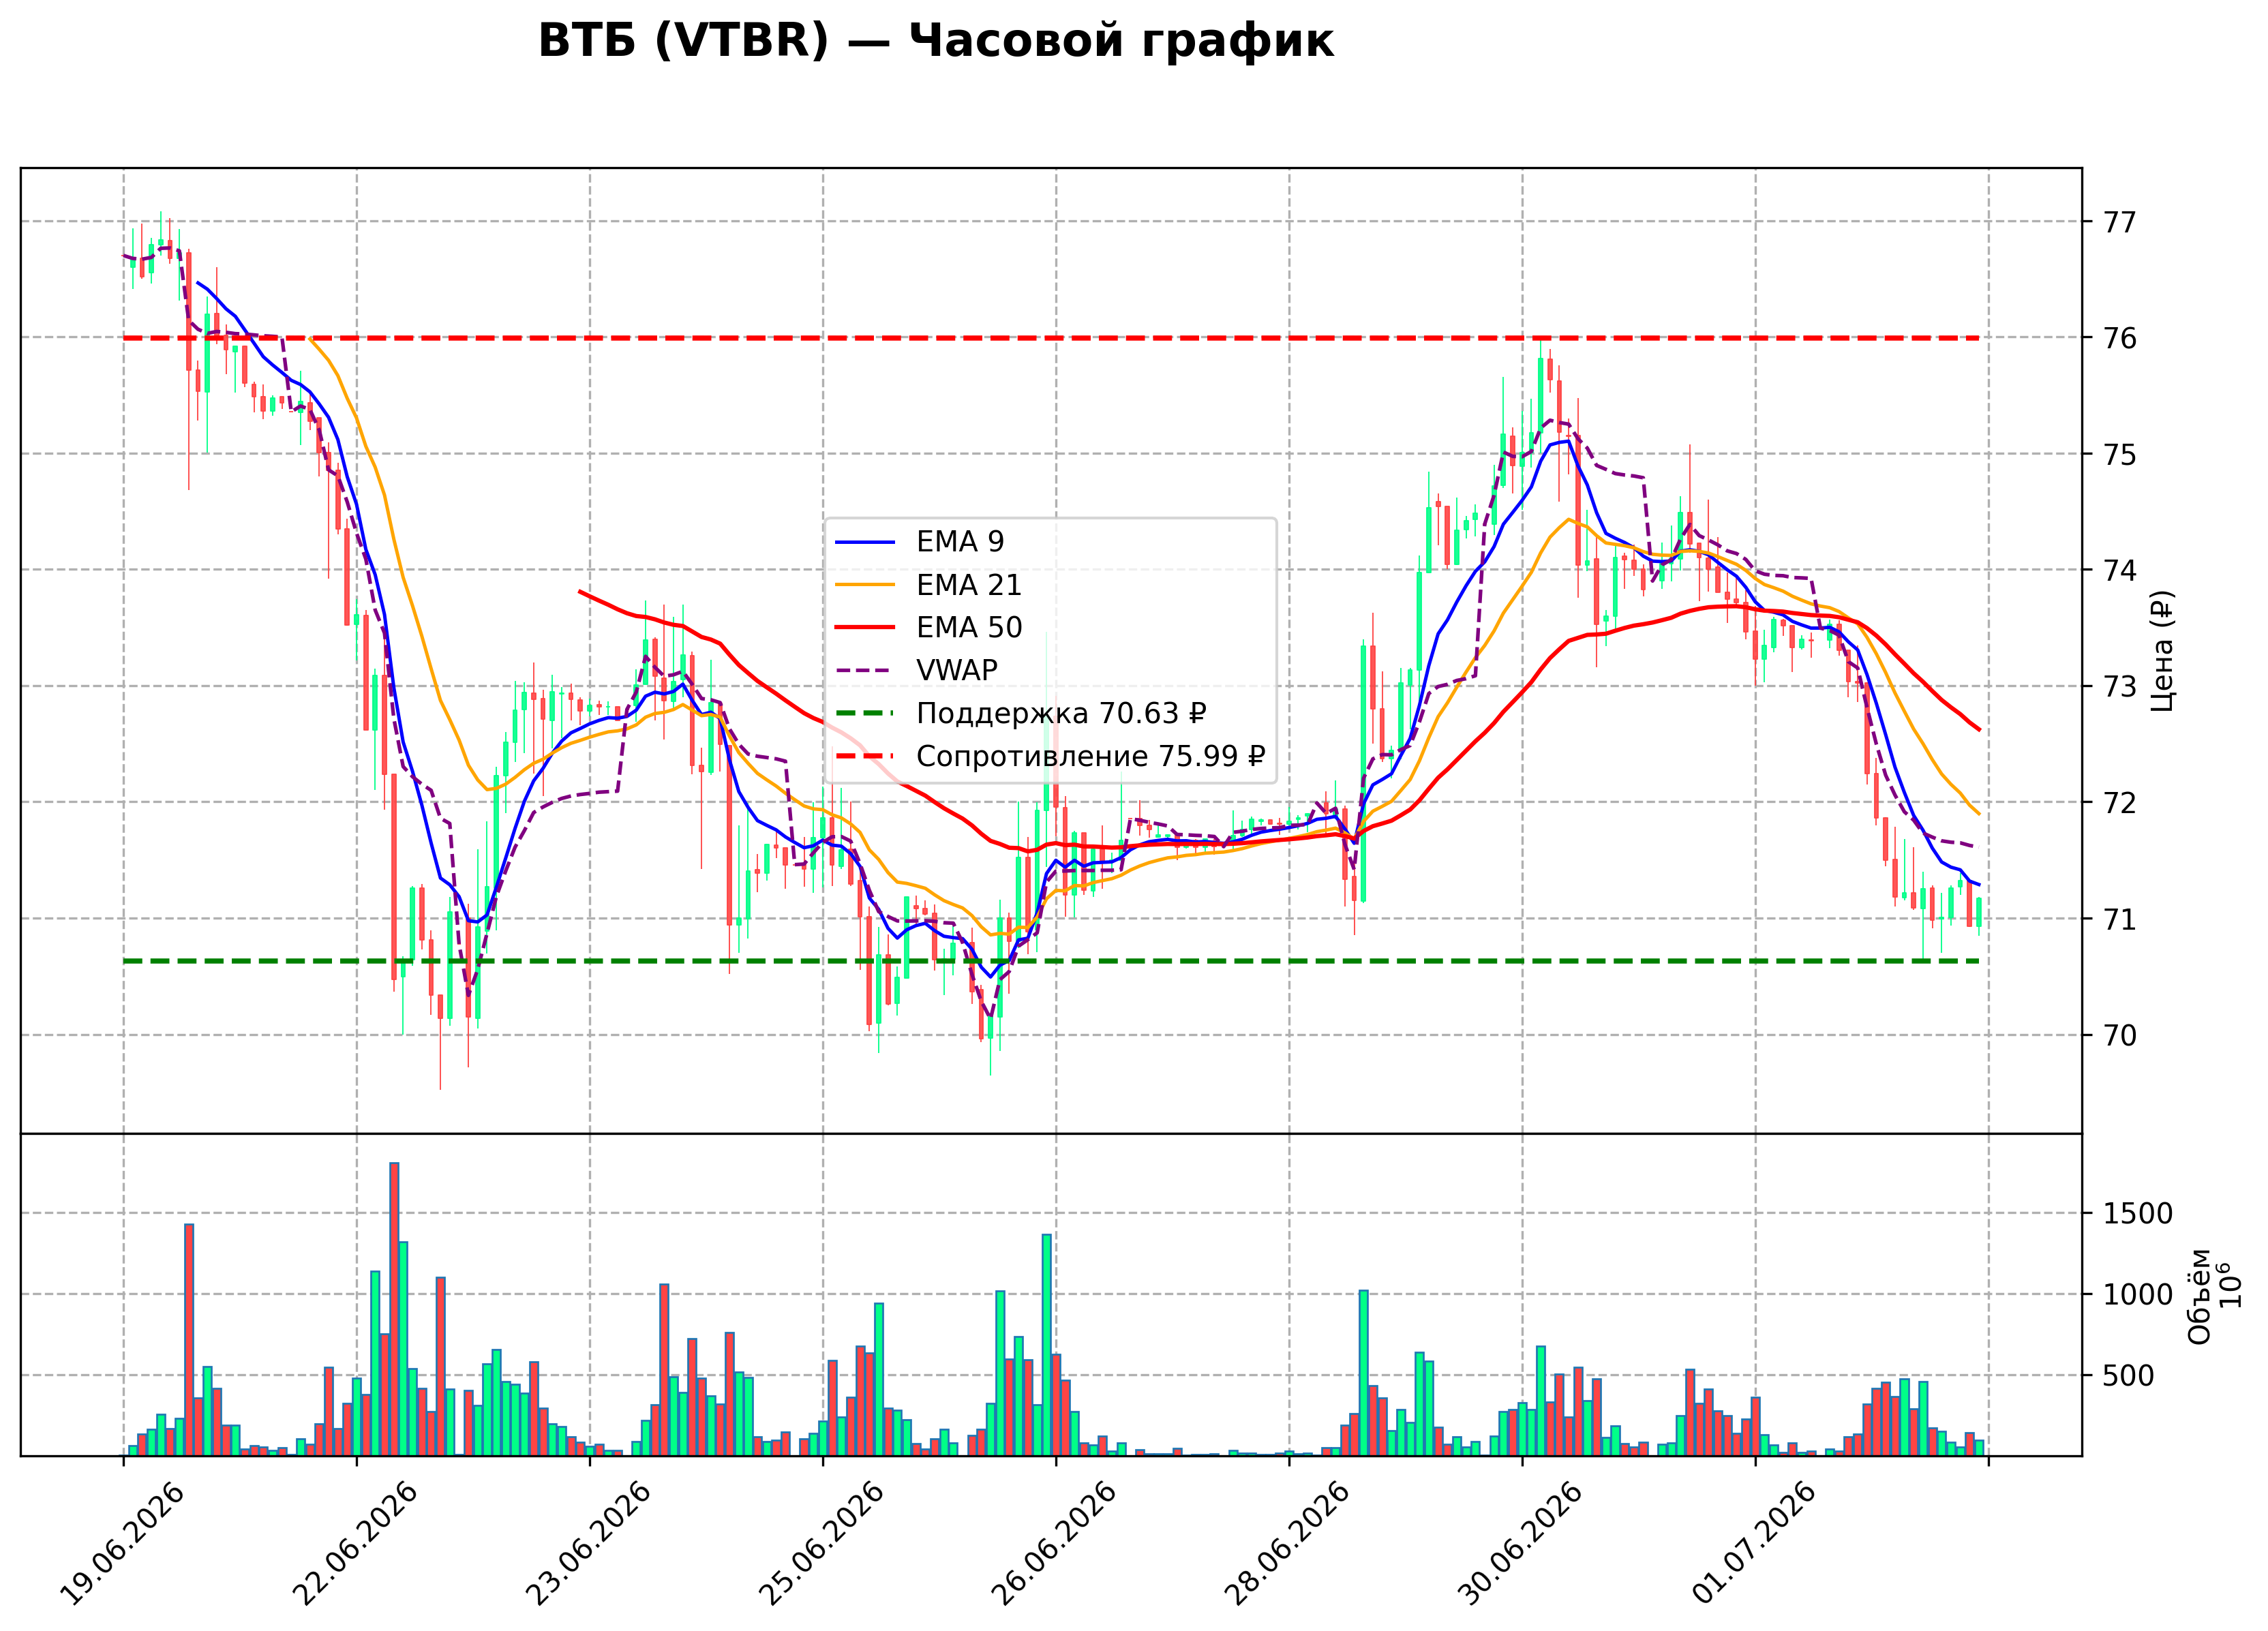2268x1631 pixels.
Task: Click the date label 22.06.2026
Action: click(355, 1545)
